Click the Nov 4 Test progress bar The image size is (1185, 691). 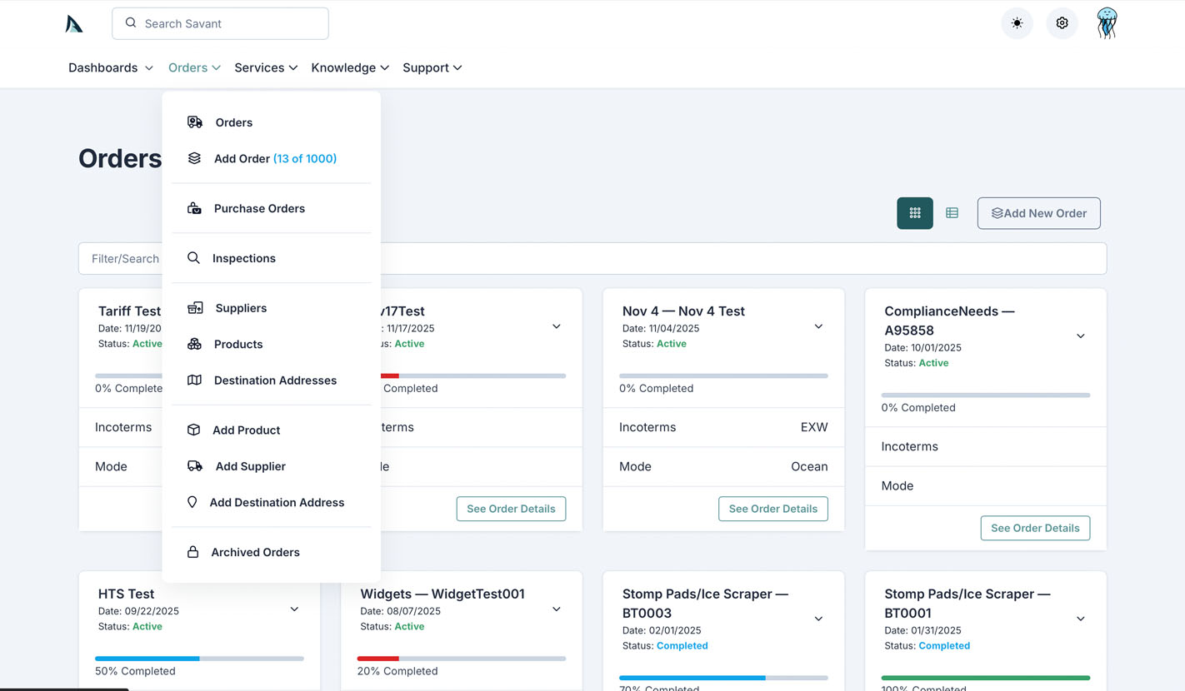click(723, 376)
